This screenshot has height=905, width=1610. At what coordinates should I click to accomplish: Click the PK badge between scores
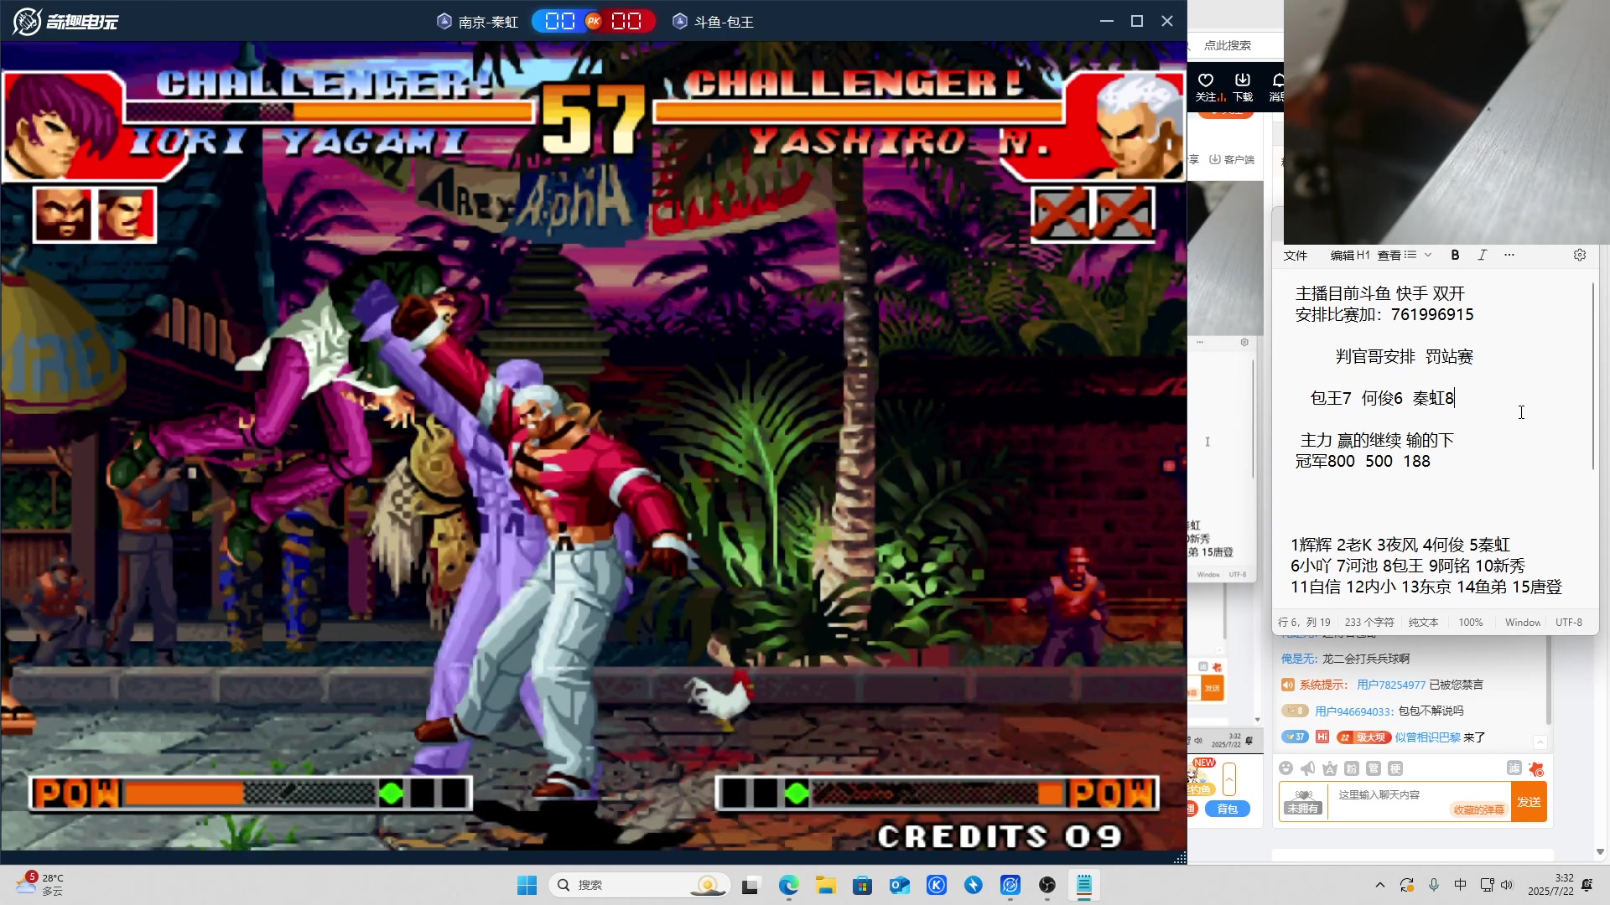(594, 21)
